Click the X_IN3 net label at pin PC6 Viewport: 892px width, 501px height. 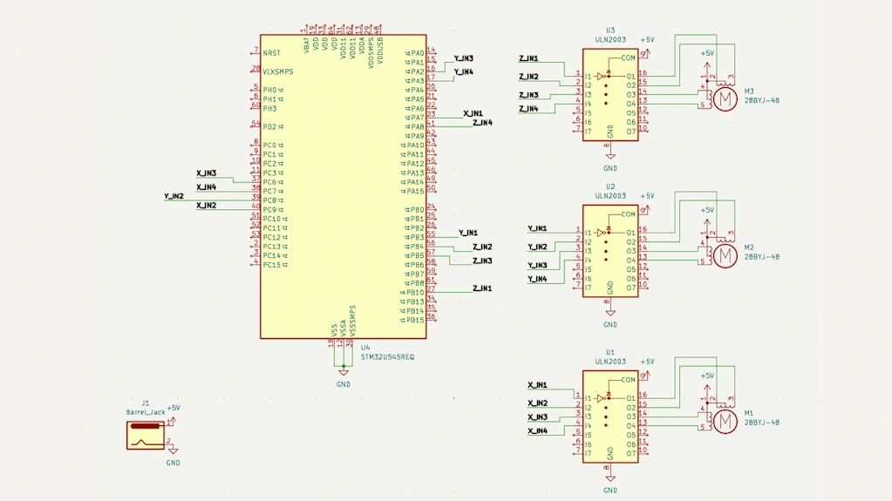pyautogui.click(x=207, y=173)
